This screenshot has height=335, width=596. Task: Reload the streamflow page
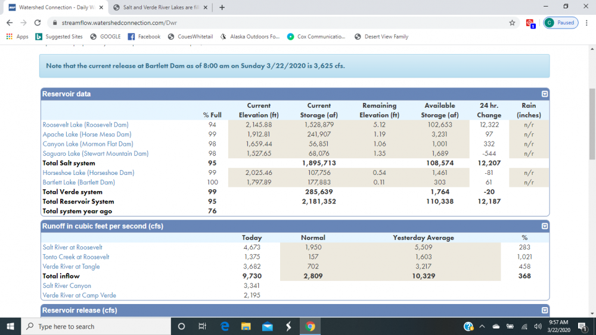tap(37, 23)
